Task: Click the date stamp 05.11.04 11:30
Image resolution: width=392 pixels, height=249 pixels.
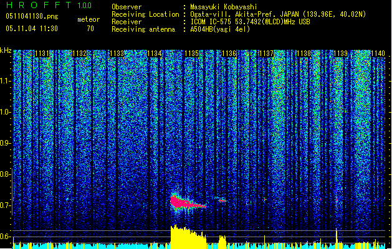Action: pyautogui.click(x=32, y=29)
